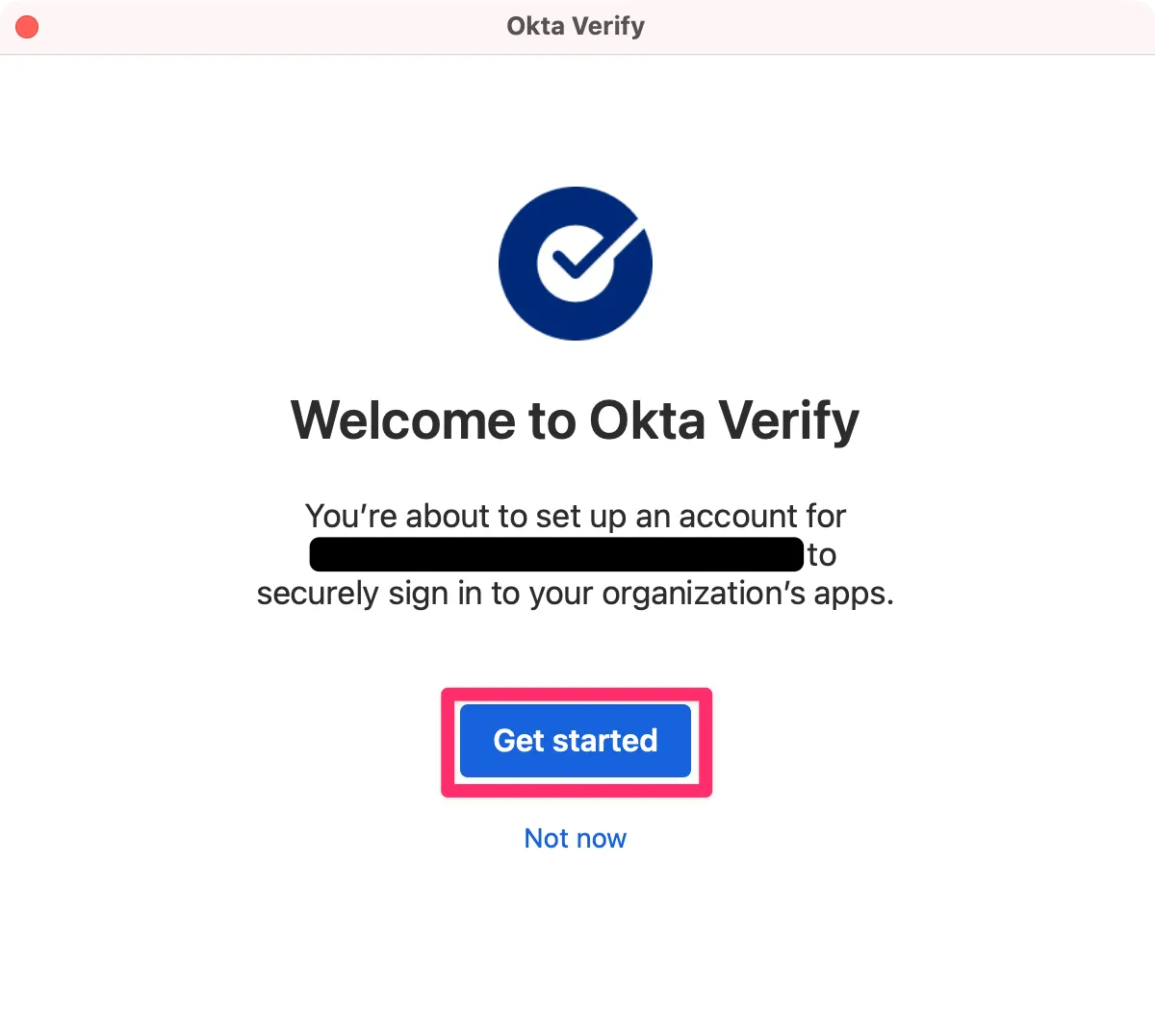Click the "Okta Verify" window title text
1155x1016 pixels.
click(576, 26)
